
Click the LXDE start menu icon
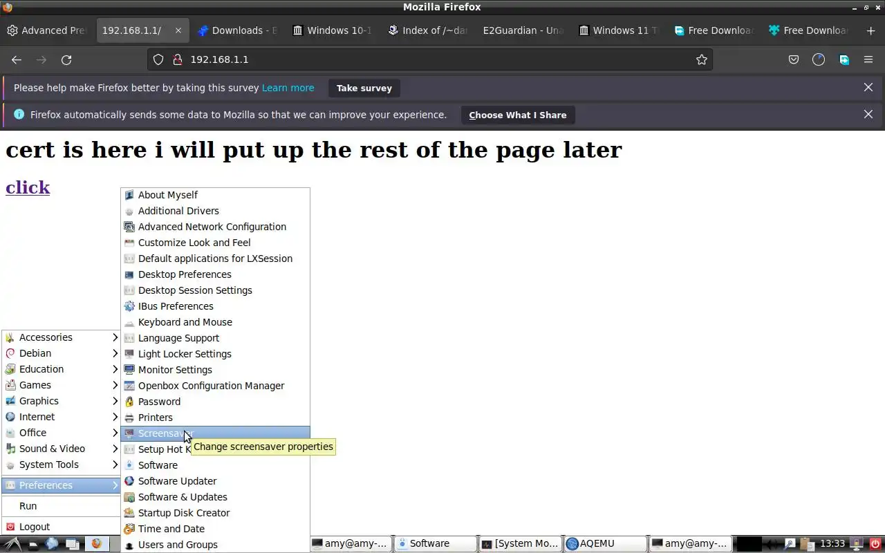(x=14, y=544)
